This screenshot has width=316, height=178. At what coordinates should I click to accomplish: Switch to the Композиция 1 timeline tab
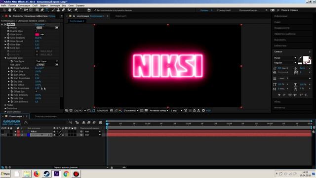pos(16,117)
